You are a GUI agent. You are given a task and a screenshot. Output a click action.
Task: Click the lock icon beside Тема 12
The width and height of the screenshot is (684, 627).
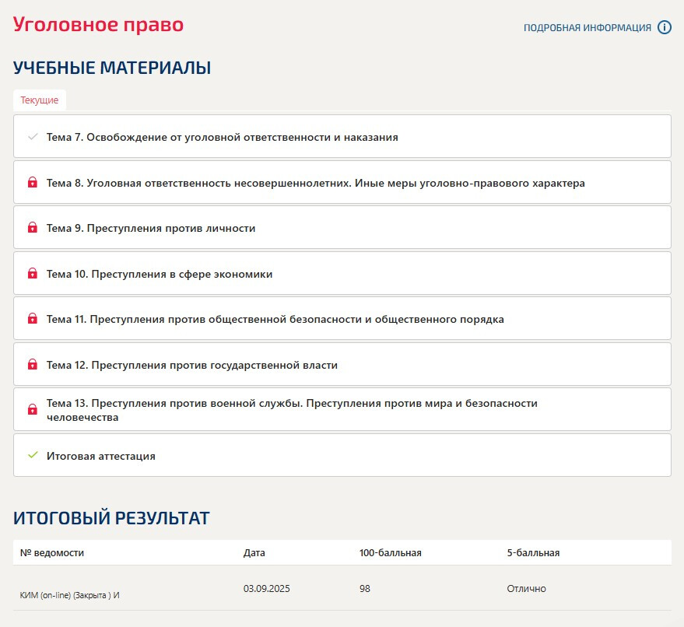pos(33,365)
